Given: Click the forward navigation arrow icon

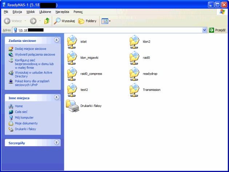Looking at the screenshot, I should coord(33,21).
